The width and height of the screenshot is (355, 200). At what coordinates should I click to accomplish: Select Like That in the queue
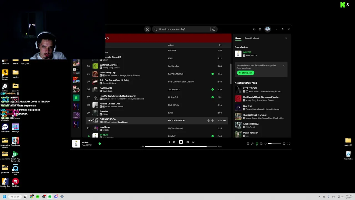click(x=261, y=107)
